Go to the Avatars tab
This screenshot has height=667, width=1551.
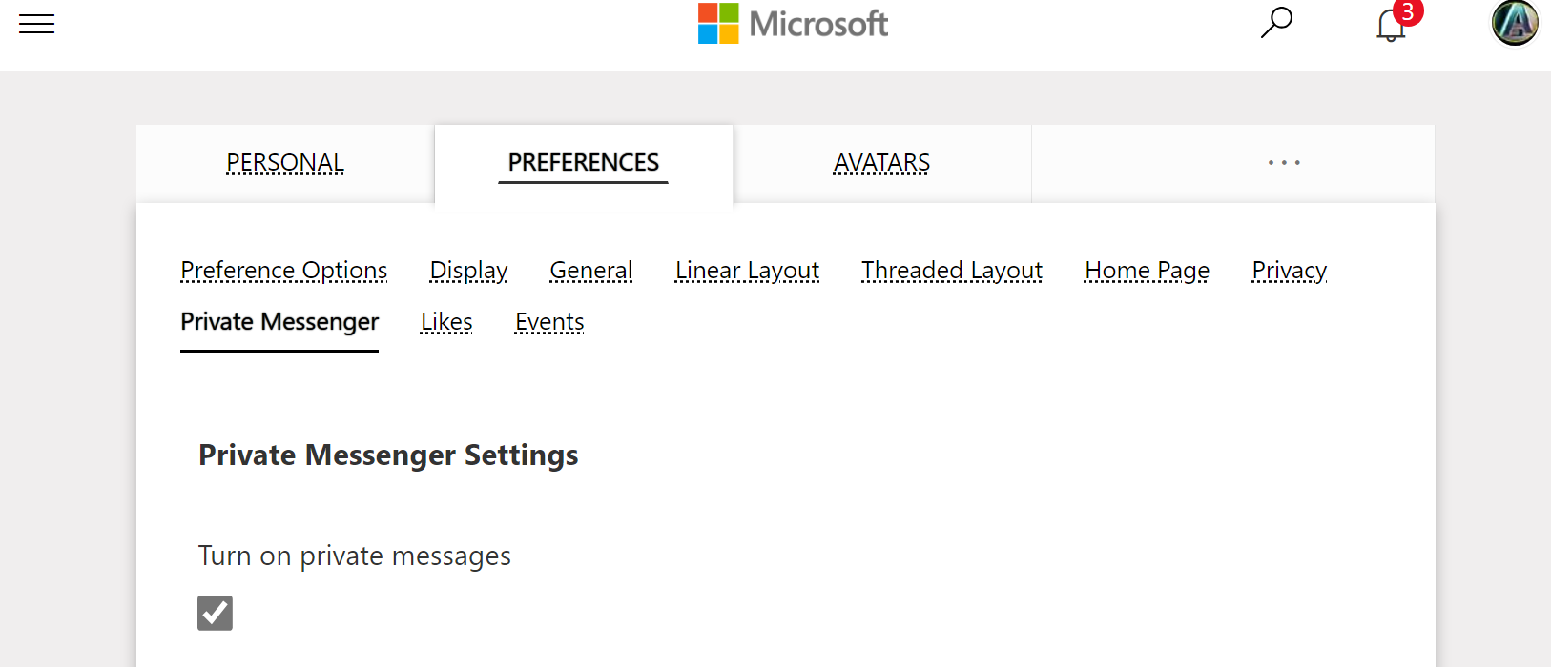coord(881,163)
